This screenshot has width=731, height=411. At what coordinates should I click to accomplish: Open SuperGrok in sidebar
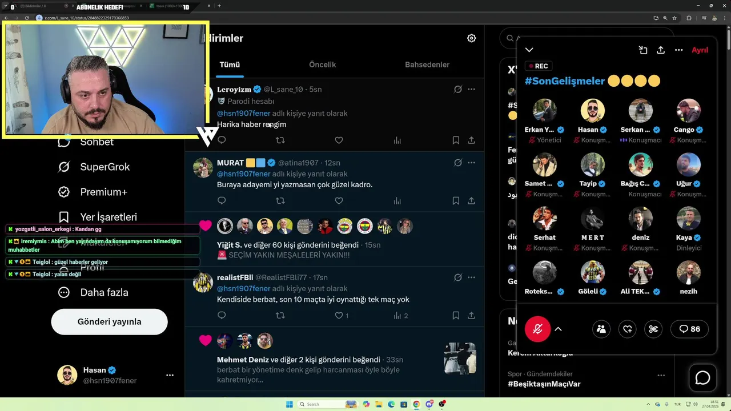click(94, 167)
